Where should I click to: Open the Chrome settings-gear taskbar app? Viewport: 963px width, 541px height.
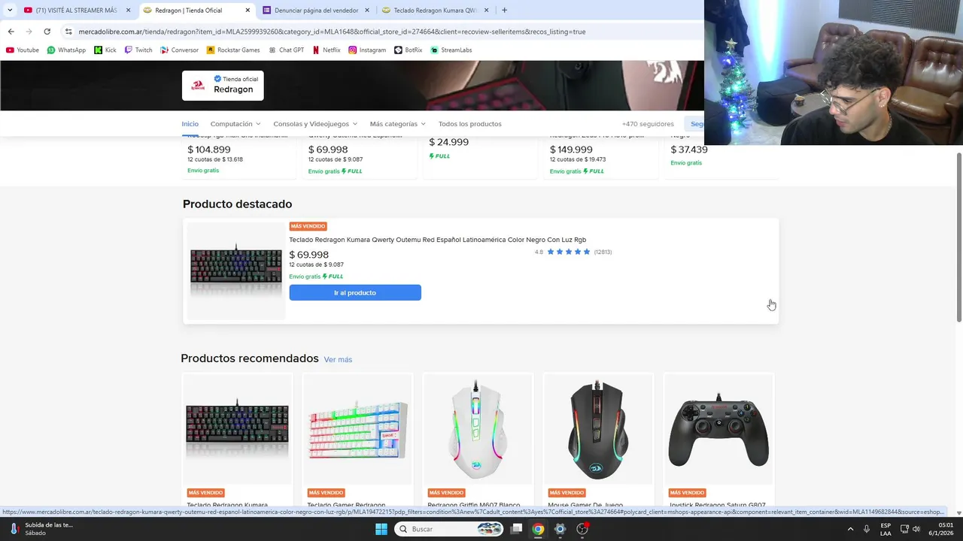pyautogui.click(x=560, y=529)
